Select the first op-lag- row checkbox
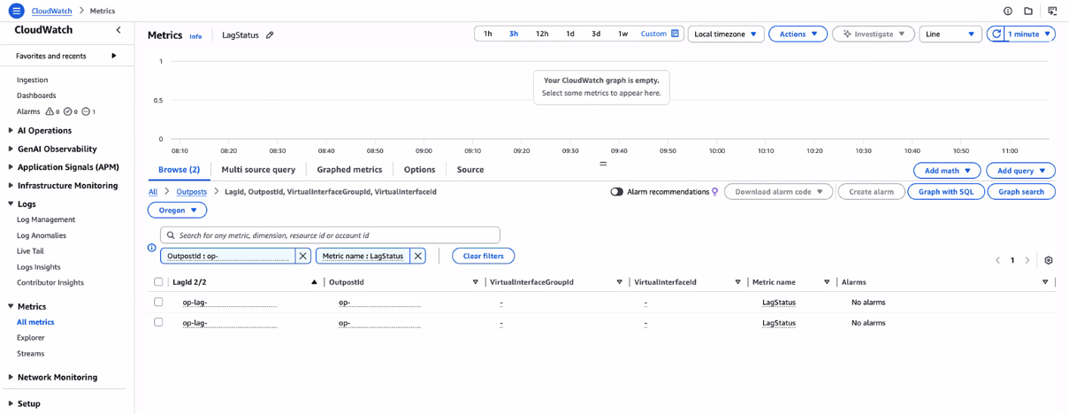The image size is (1069, 414). click(158, 303)
